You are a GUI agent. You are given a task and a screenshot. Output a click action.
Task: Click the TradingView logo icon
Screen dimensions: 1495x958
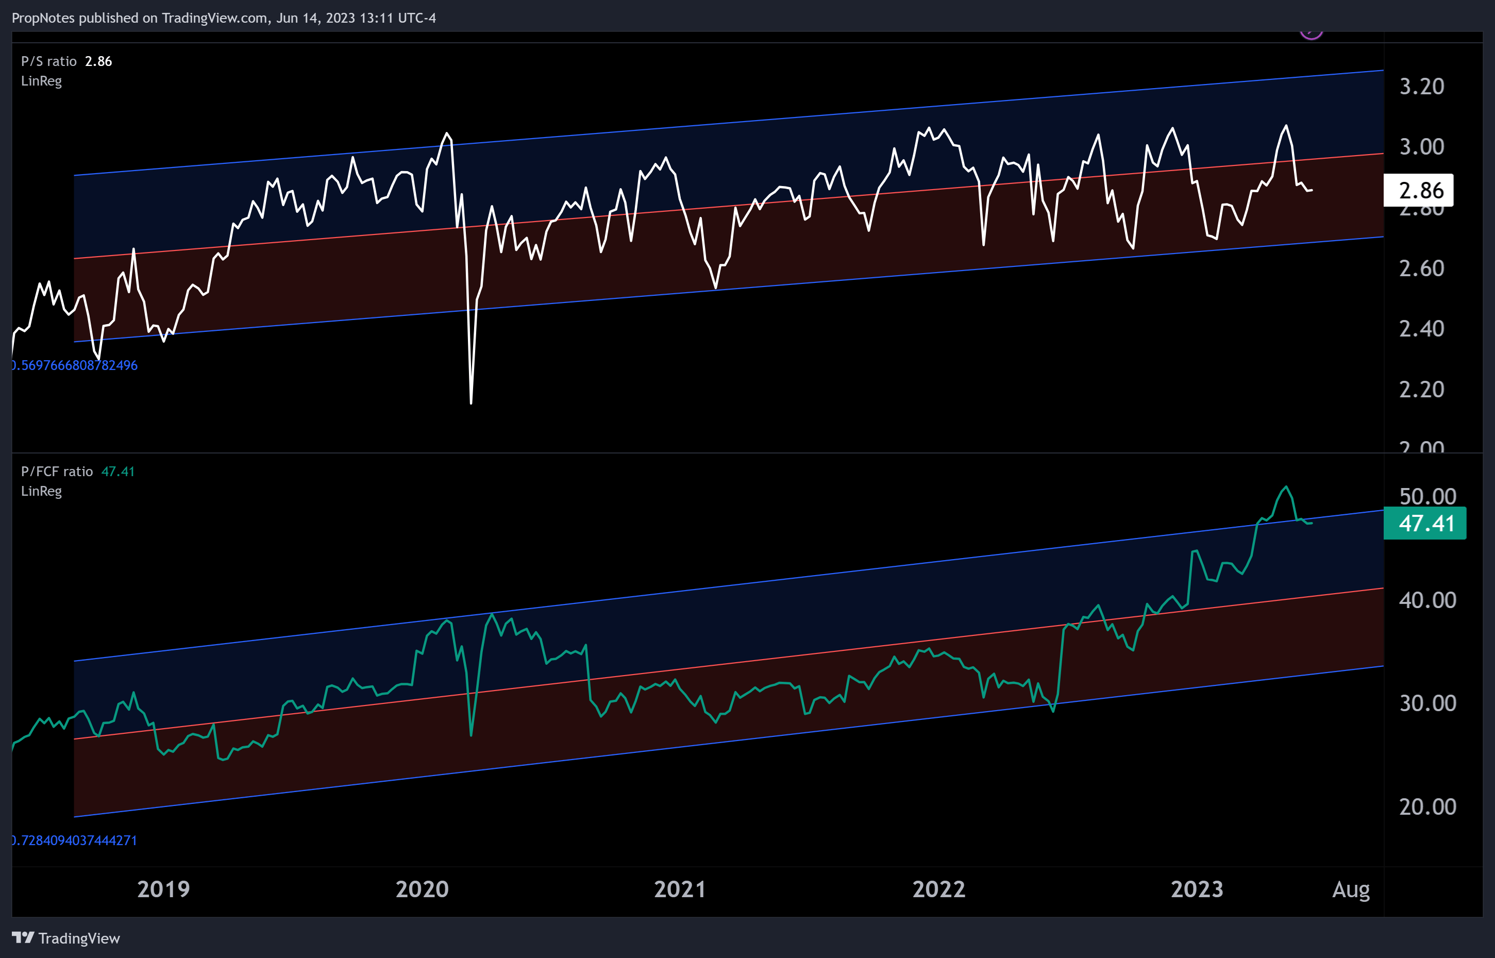click(x=23, y=937)
